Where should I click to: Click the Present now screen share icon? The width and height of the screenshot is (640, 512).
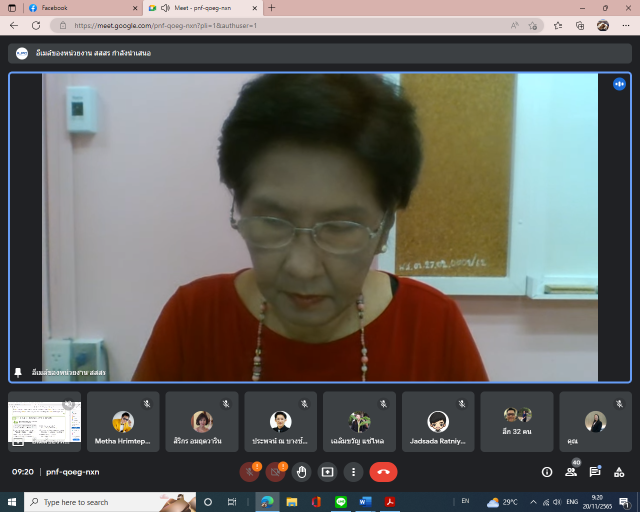click(x=327, y=472)
